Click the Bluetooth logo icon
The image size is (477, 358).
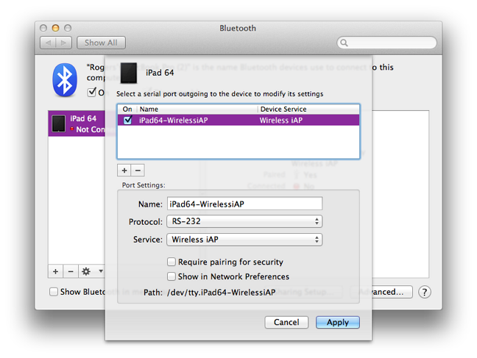click(x=65, y=80)
